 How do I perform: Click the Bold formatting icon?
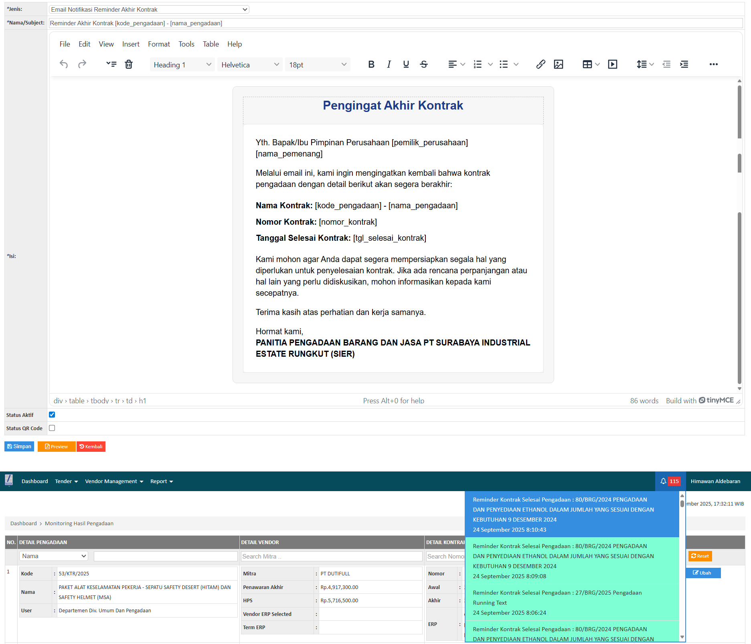(371, 64)
